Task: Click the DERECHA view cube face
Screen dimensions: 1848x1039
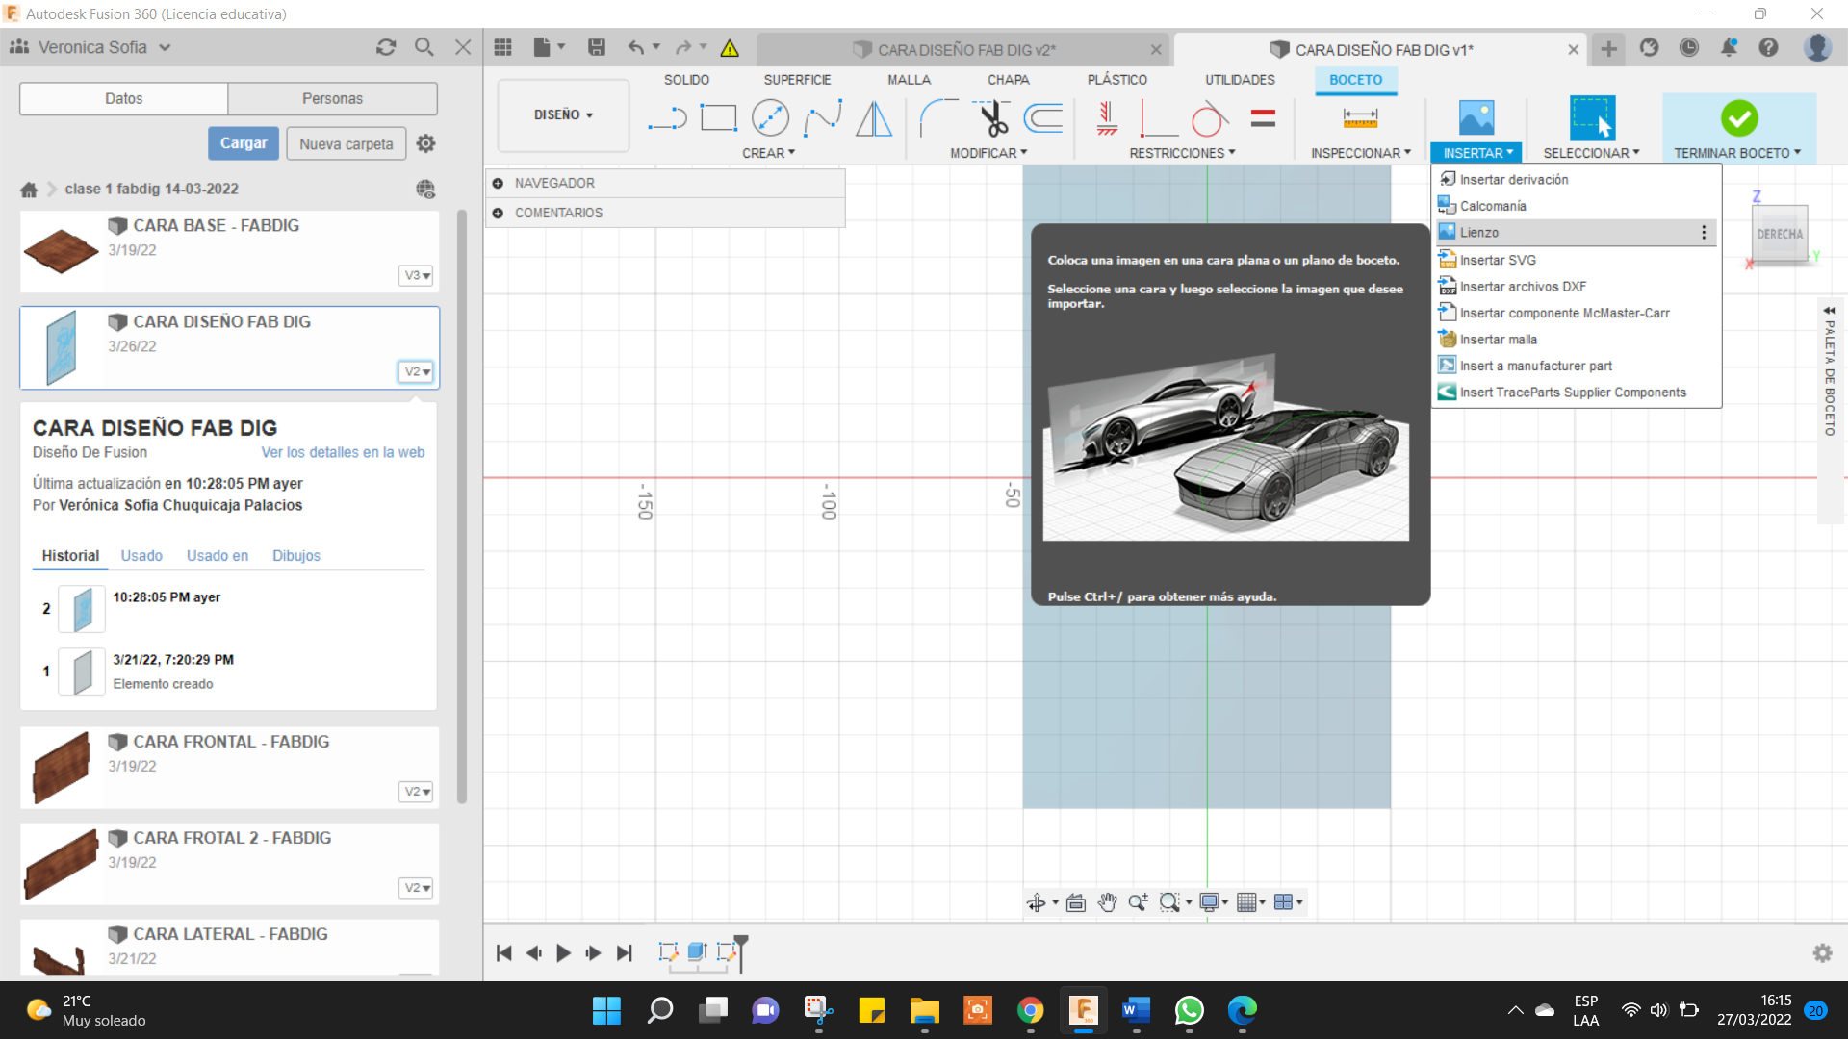Action: point(1779,234)
